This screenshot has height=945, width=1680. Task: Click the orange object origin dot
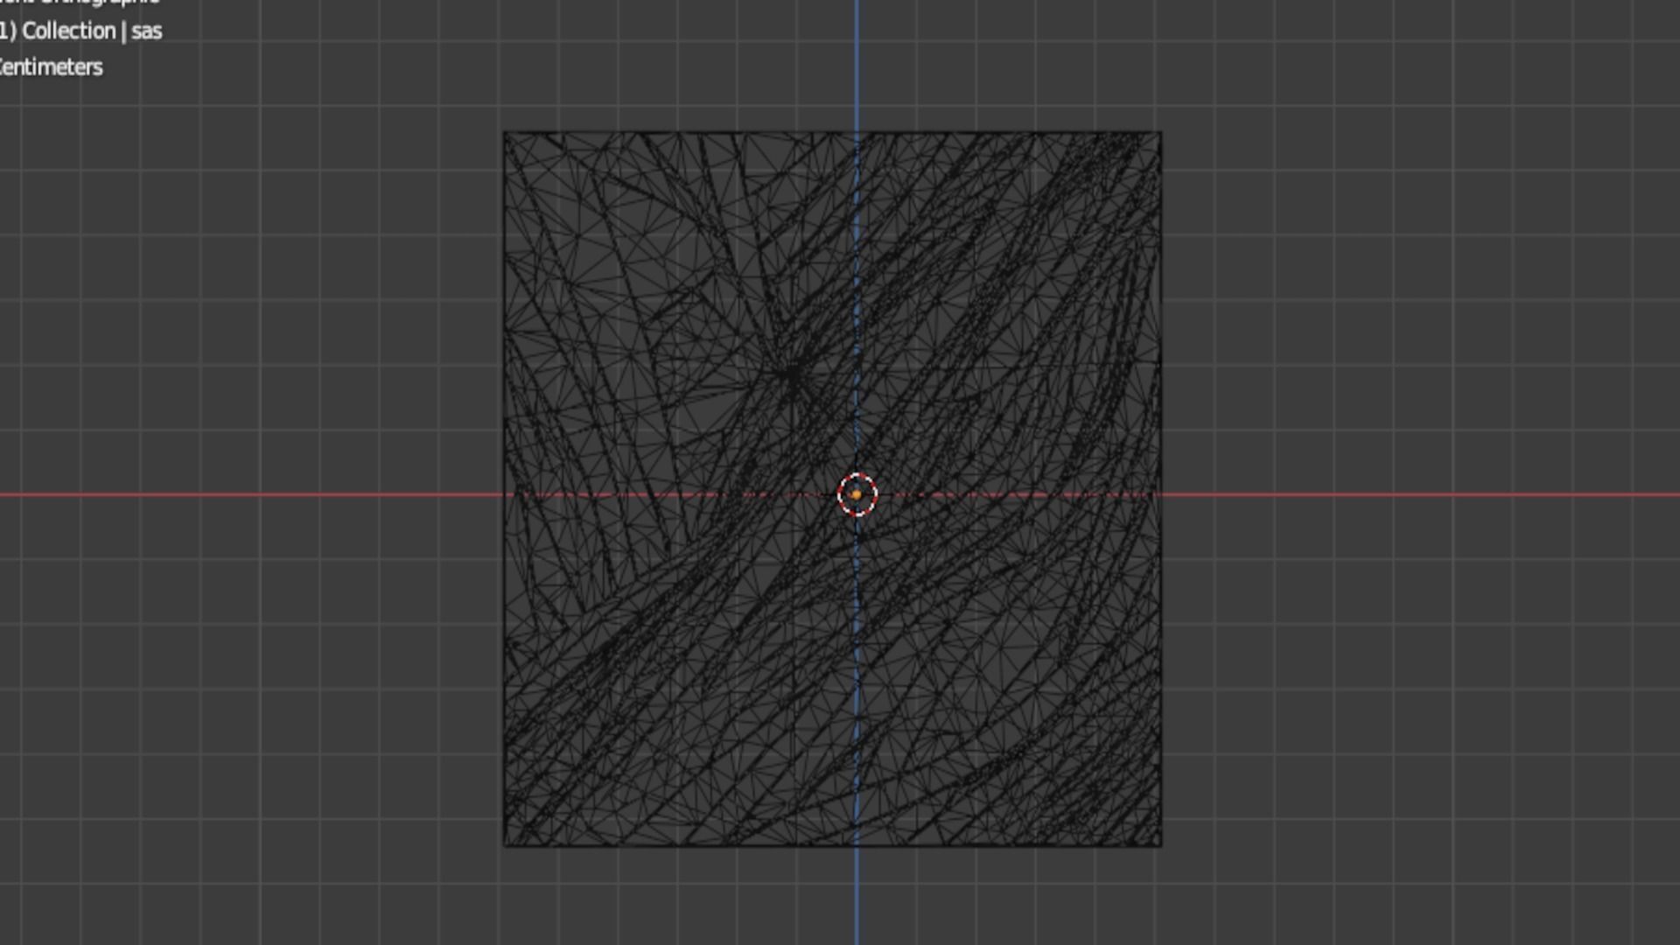tap(857, 495)
